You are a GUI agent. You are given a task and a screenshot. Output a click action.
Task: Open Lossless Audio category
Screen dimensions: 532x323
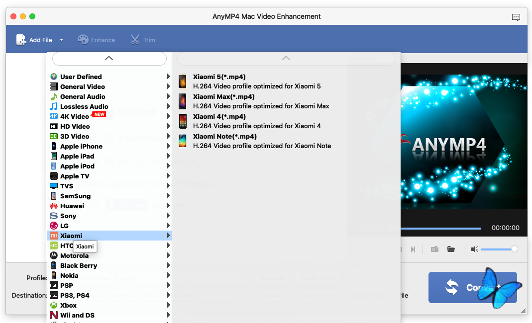click(110, 106)
